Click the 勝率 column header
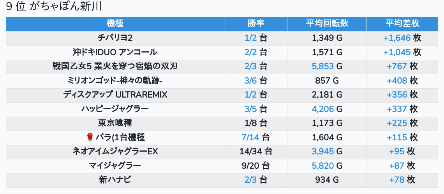The image size is (444, 194). (x=256, y=24)
